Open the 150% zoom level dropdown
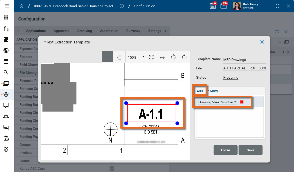 pyautogui.click(x=136, y=57)
